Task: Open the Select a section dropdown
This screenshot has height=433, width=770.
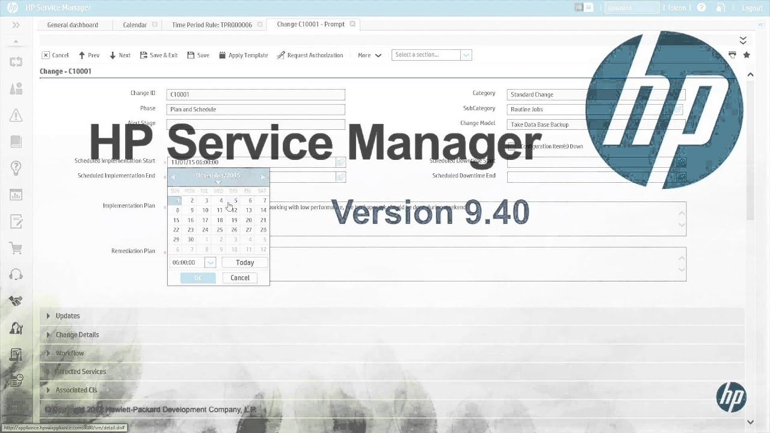Action: click(x=431, y=55)
